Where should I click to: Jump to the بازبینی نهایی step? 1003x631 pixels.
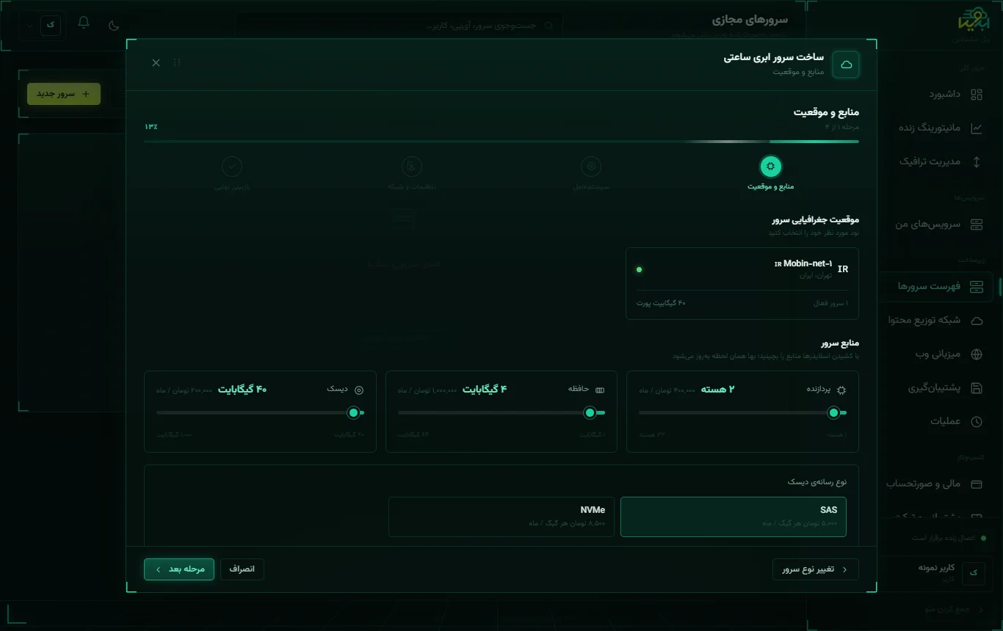coord(232,173)
